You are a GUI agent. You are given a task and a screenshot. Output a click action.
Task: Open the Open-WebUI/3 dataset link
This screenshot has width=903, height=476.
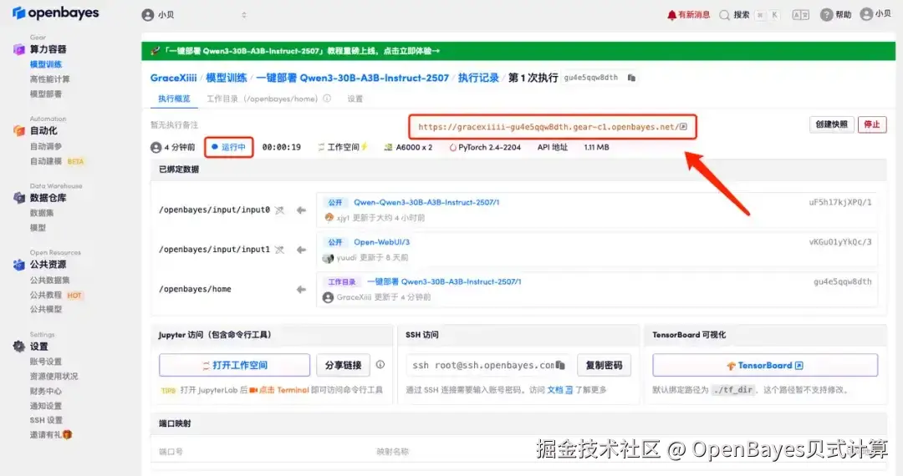(x=382, y=242)
